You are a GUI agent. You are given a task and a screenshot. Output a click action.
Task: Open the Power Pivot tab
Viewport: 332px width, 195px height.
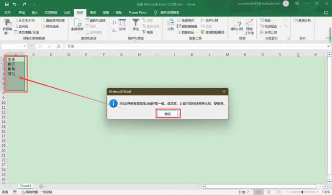click(x=125, y=12)
